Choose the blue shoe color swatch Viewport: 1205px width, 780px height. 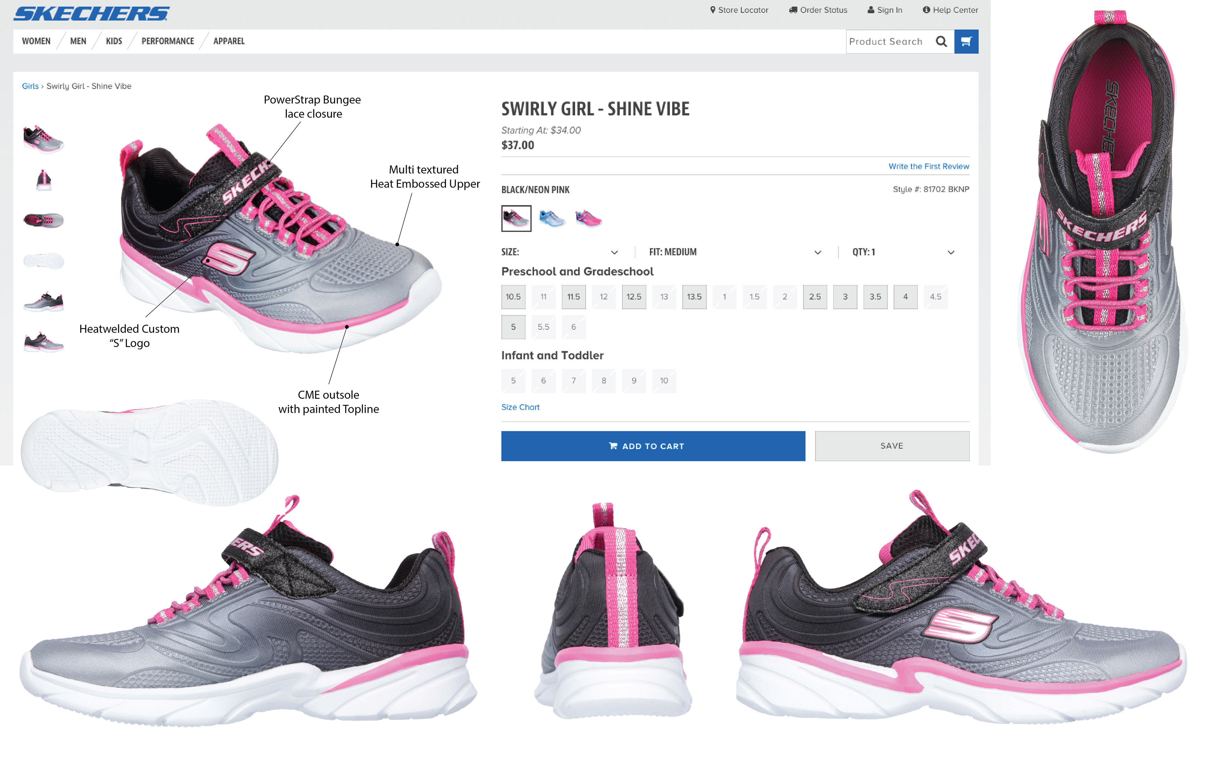point(552,218)
